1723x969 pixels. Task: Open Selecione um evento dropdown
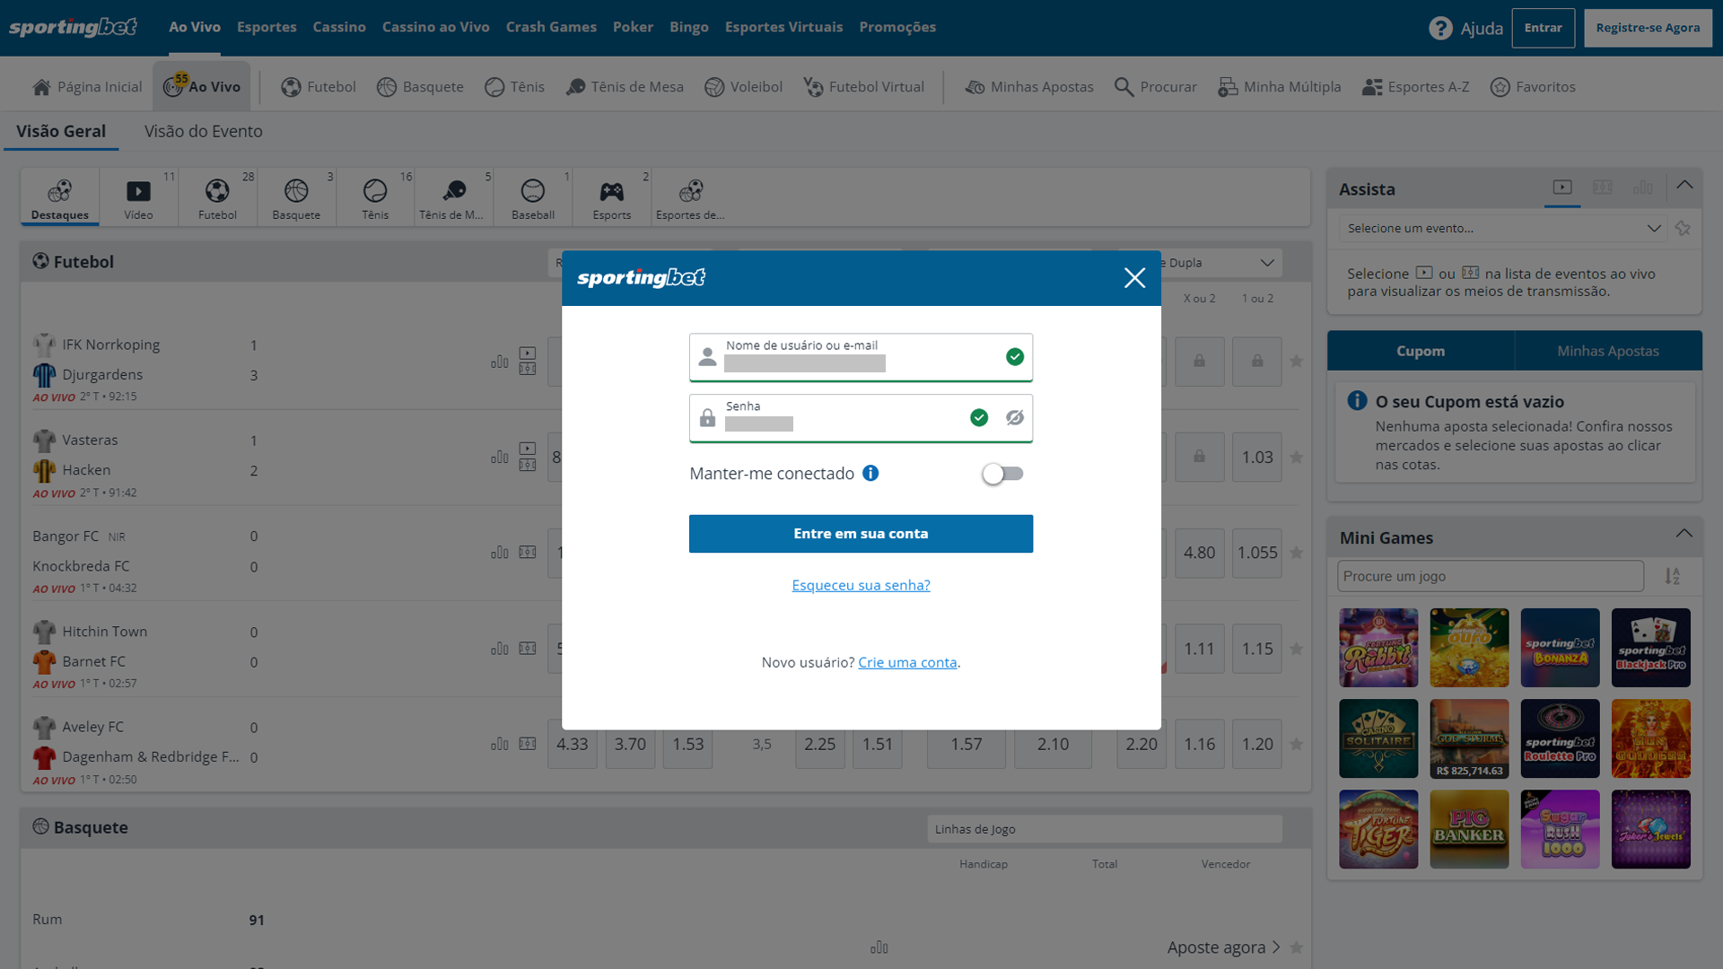tap(1503, 229)
